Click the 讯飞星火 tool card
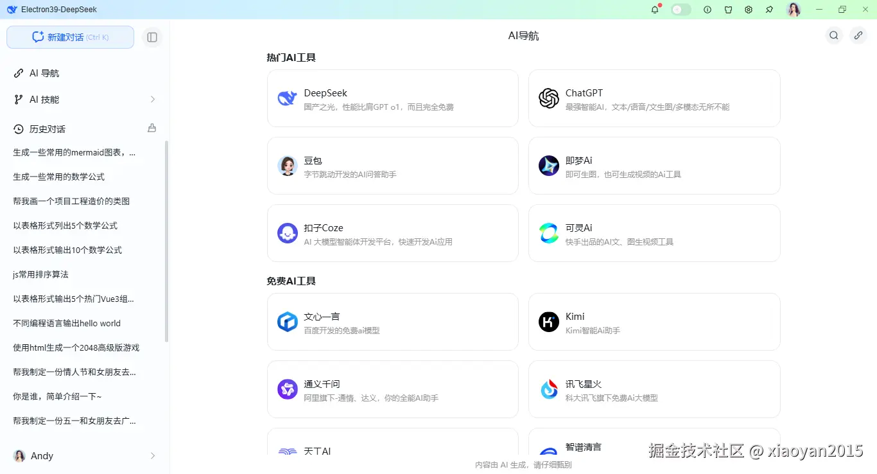This screenshot has width=877, height=474. click(x=654, y=389)
